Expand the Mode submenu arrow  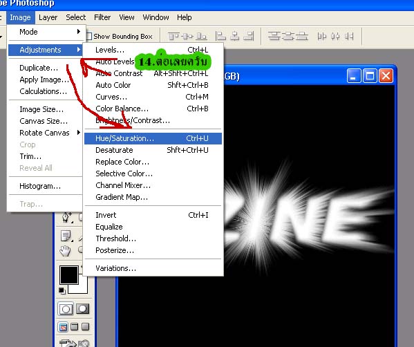[78, 32]
